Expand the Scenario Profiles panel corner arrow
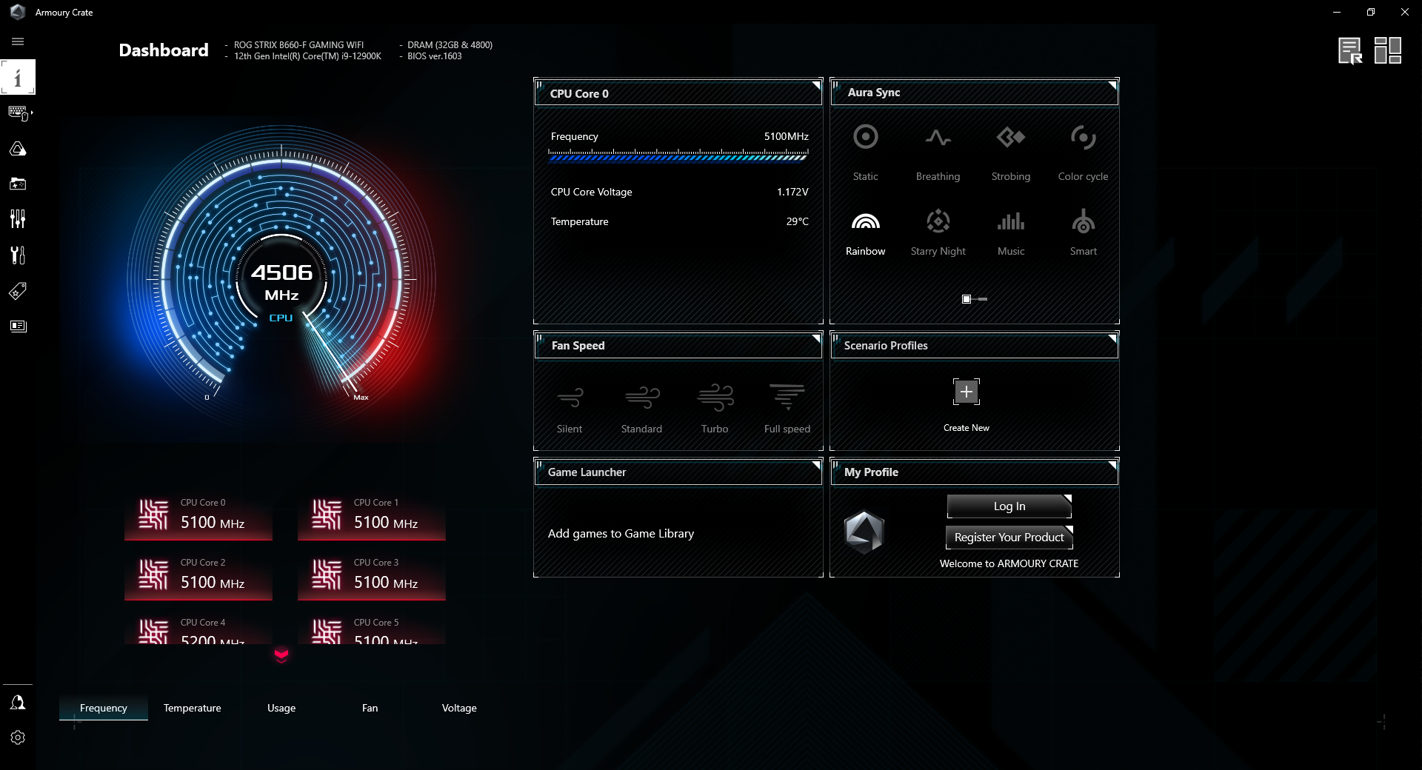 [1112, 338]
